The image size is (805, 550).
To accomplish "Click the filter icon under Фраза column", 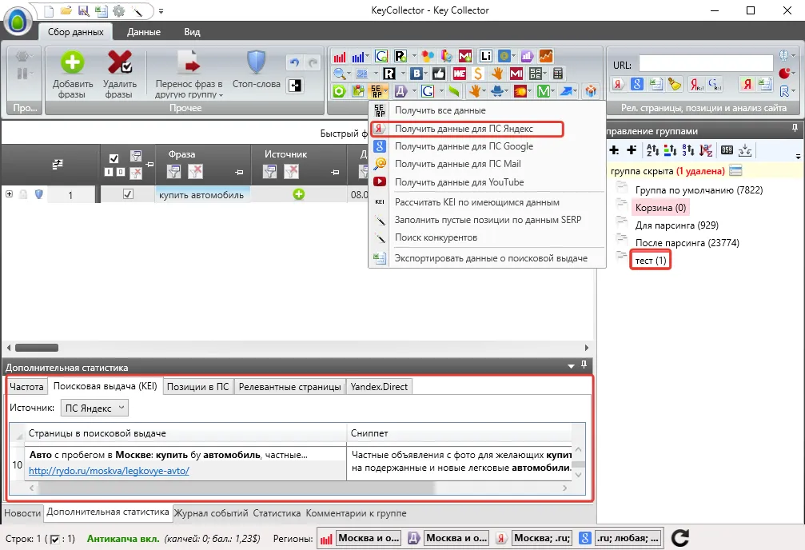I will 174,172.
